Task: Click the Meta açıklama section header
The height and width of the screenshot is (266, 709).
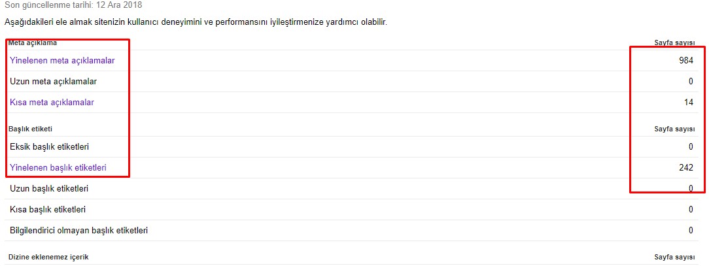Action: tap(33, 43)
